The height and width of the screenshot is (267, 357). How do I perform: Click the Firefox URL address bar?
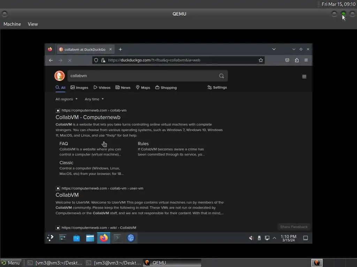(x=178, y=60)
